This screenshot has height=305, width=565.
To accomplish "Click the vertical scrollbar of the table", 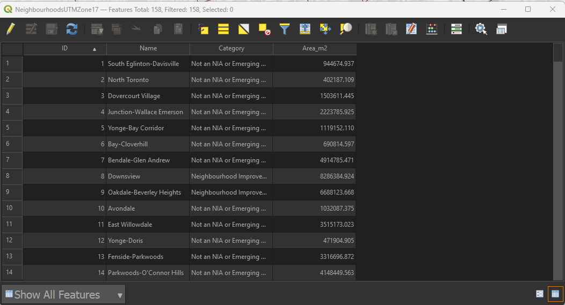I will click(557, 162).
